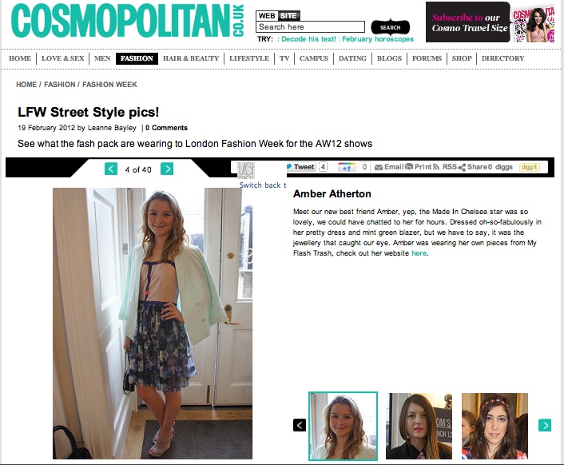The image size is (564, 465).
Task: Go to previous gallery photo arrow
Action: point(111,169)
